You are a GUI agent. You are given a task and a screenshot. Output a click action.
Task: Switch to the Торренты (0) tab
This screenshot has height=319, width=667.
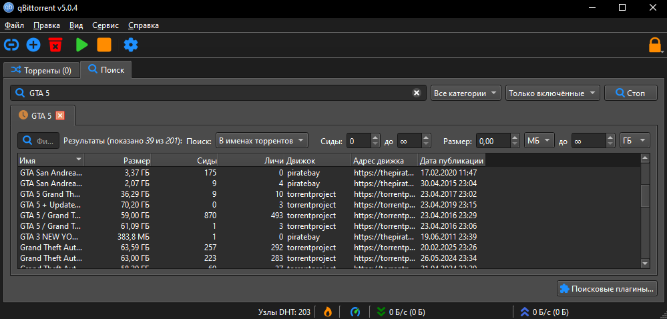[x=41, y=71]
